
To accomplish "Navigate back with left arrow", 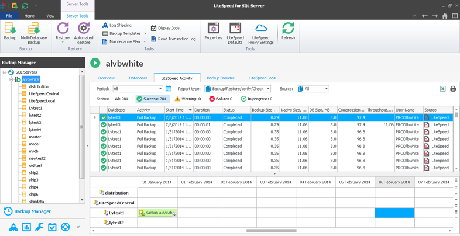I will point(424,16).
